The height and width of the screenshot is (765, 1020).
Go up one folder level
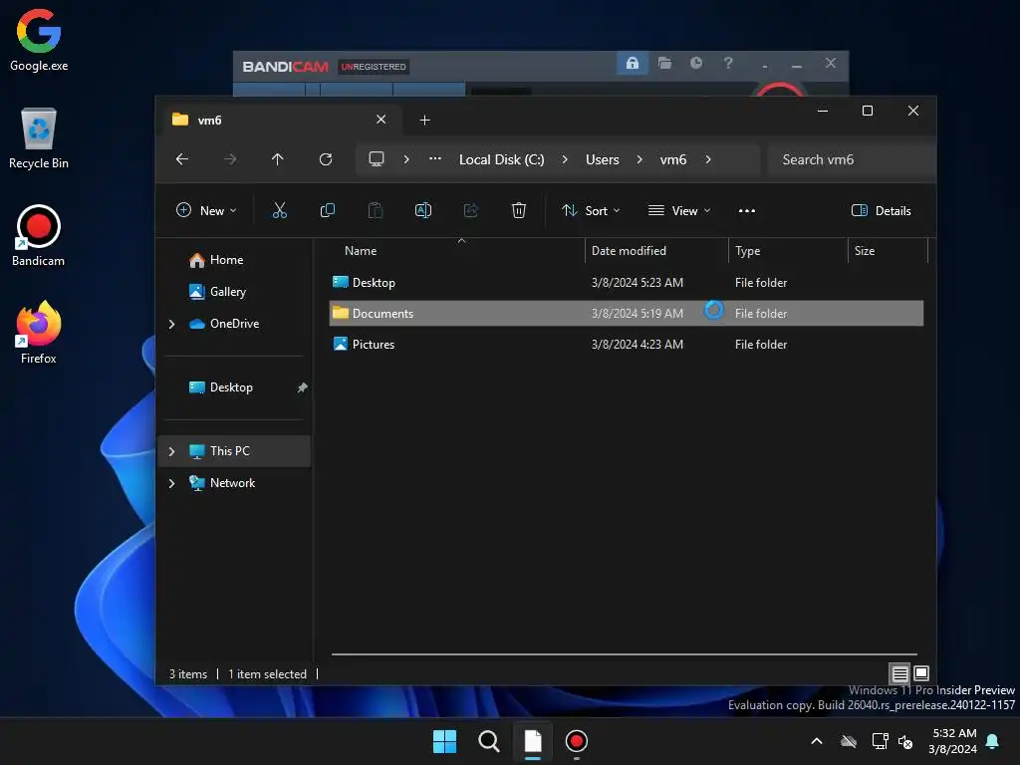point(278,159)
